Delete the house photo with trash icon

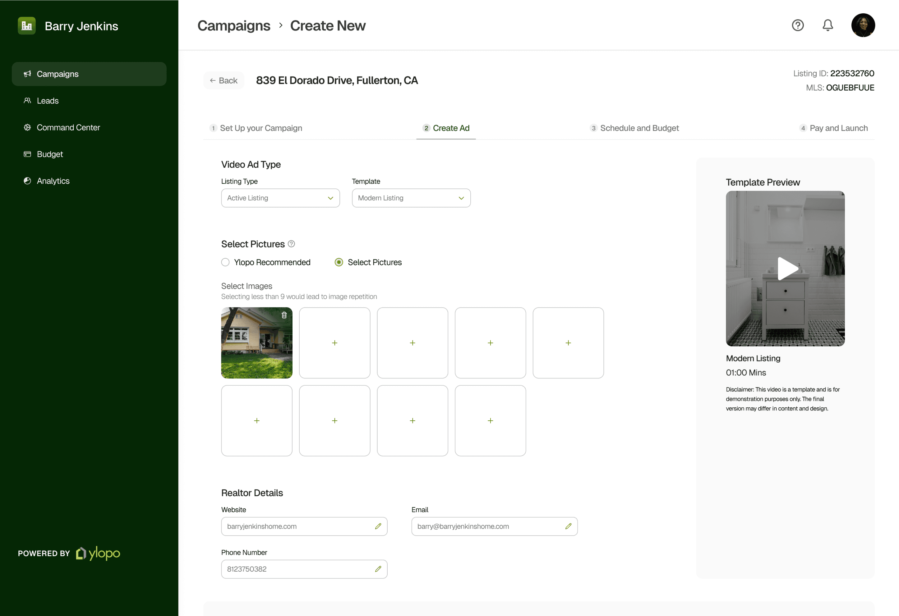click(x=284, y=315)
